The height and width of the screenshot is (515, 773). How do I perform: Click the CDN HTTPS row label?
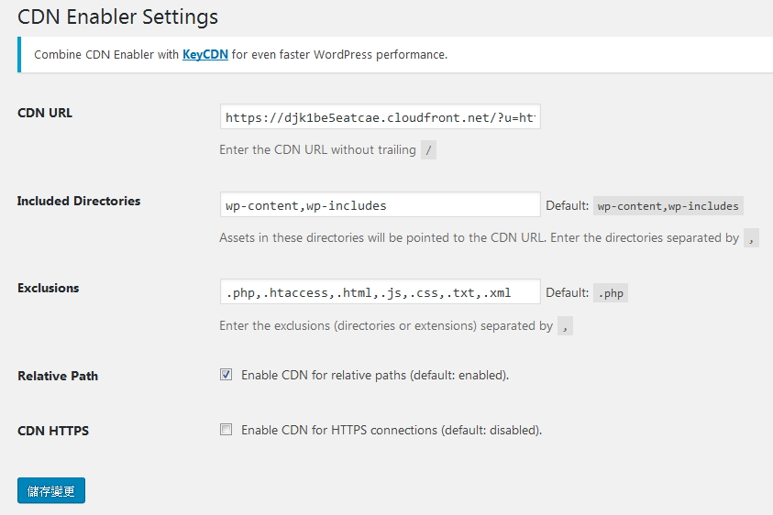pos(53,431)
